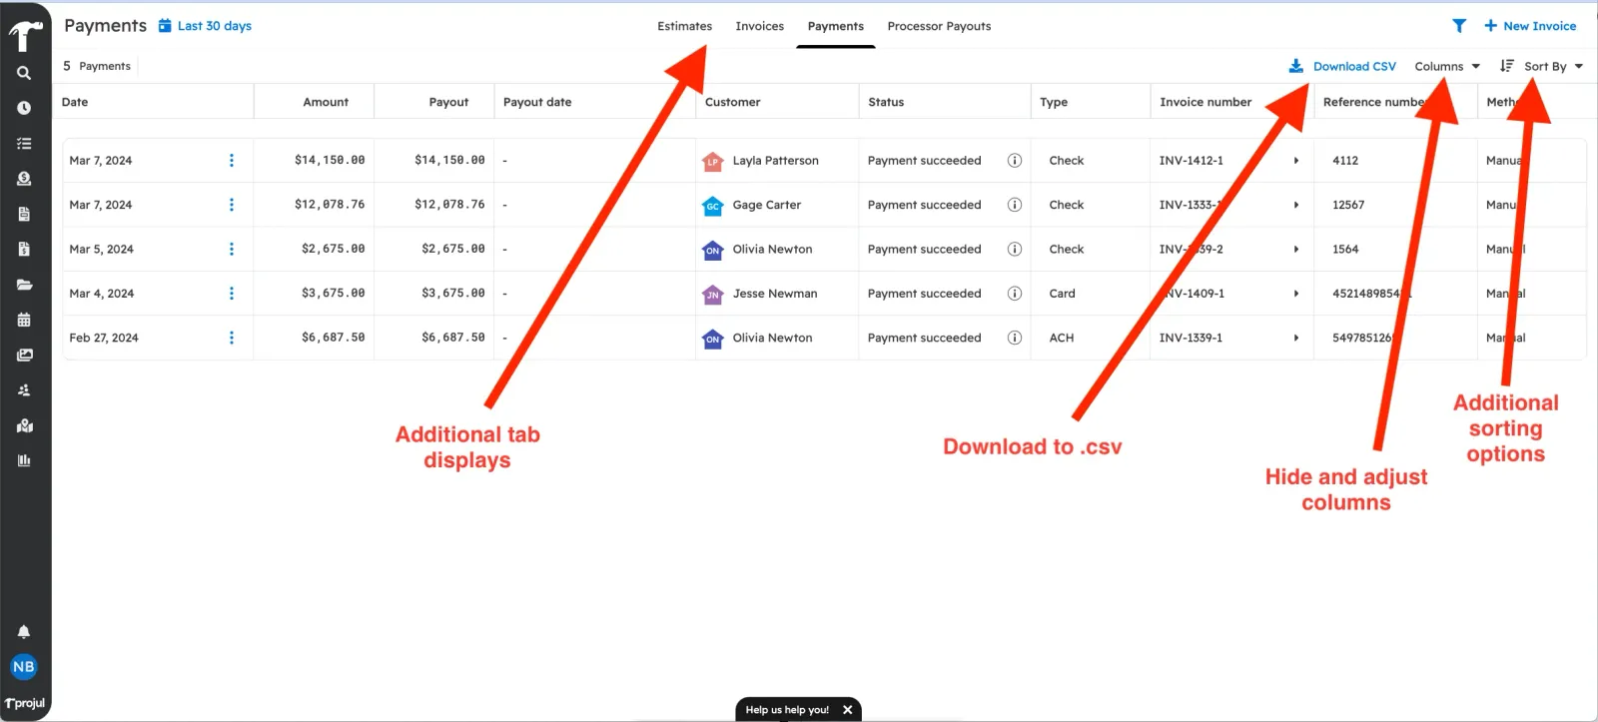1598x722 pixels.
Task: Open three-dot menu for Mar 4 payment
Action: (x=232, y=294)
